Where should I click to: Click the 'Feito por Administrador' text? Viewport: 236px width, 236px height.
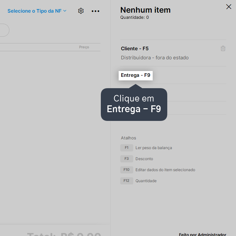point(202,234)
